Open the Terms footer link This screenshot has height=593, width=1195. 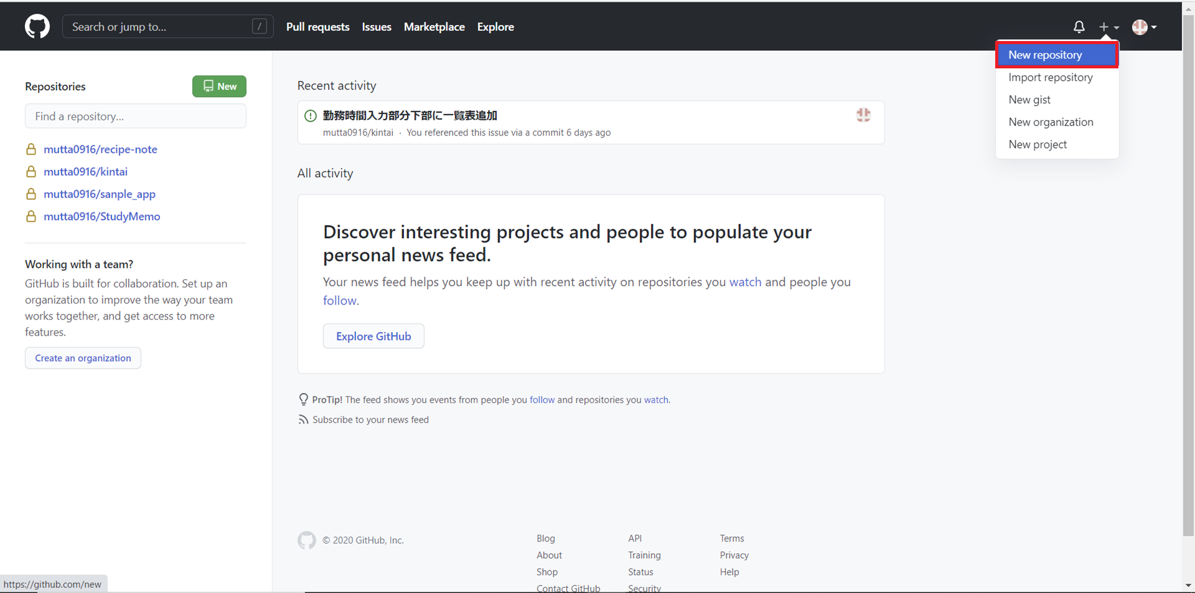tap(732, 538)
